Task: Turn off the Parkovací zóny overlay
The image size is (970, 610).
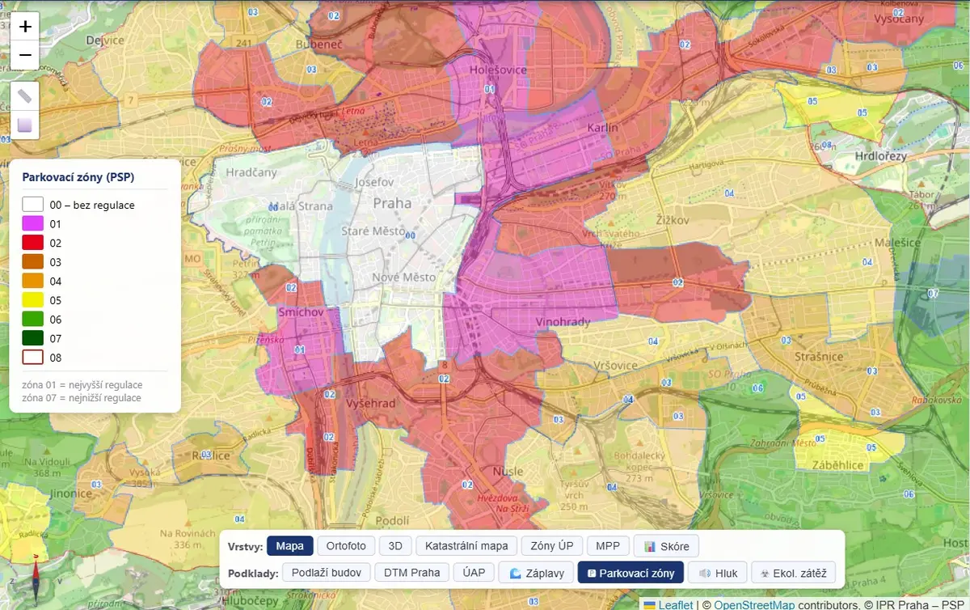Action: point(630,573)
